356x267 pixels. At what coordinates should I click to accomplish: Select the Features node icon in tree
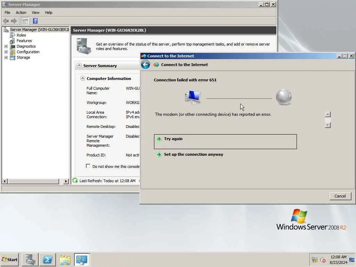pos(12,41)
